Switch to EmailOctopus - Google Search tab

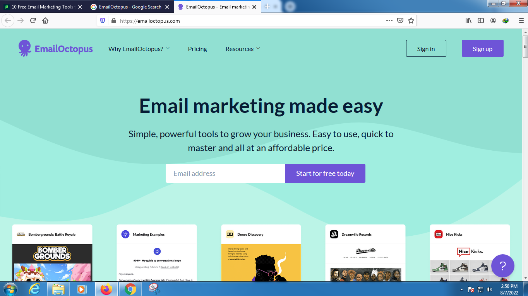(130, 7)
